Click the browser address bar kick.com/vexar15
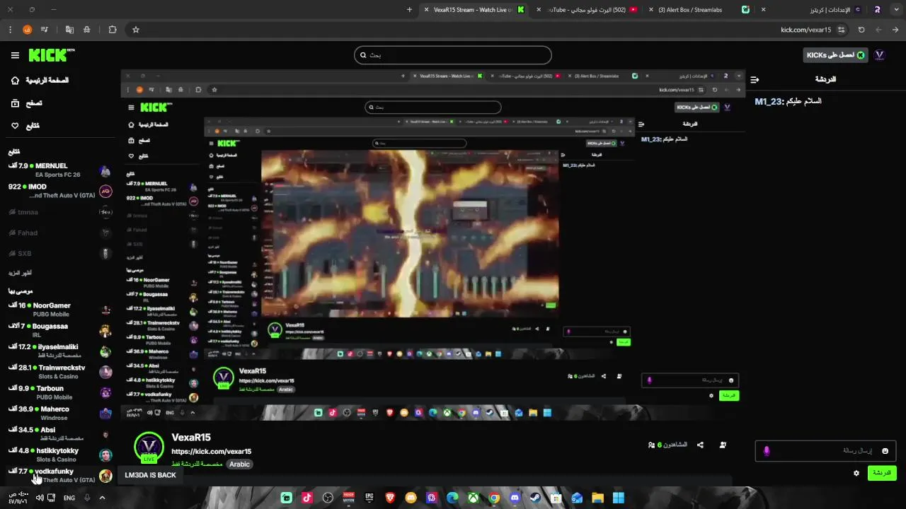 805,30
